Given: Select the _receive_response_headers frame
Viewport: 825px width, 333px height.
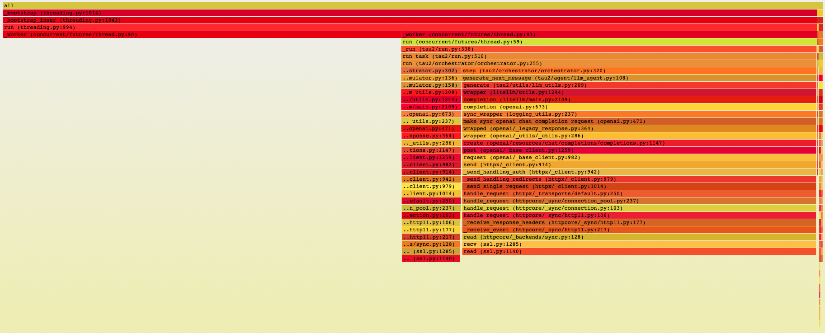Looking at the screenshot, I should click(x=639, y=222).
